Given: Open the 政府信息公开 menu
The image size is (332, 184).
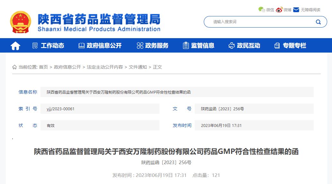Looking at the screenshot, I should click(104, 46).
